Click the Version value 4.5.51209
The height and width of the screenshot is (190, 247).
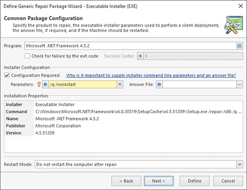coord(45,133)
